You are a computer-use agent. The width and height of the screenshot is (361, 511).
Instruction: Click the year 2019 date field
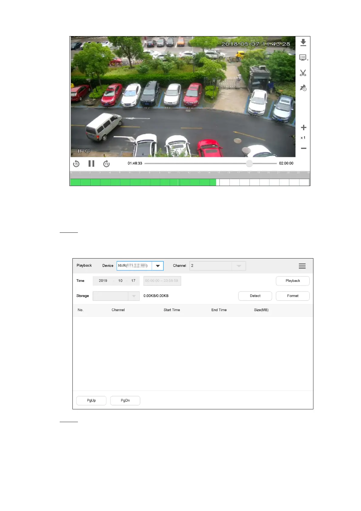point(103,281)
